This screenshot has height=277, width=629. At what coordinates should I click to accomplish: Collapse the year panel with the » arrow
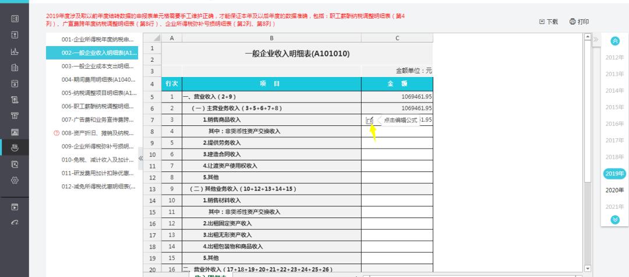click(x=596, y=39)
